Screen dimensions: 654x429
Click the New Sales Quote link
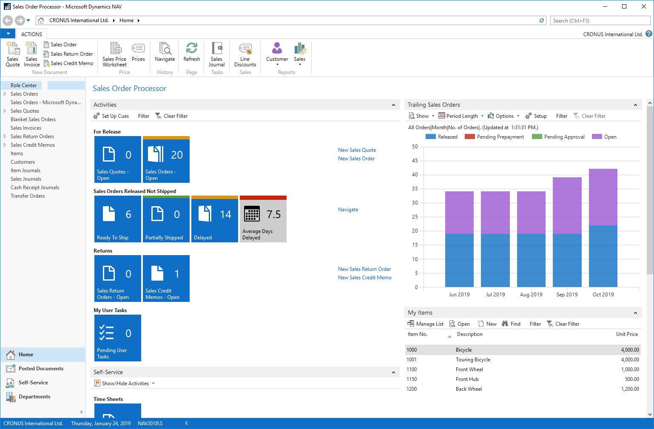pos(357,150)
